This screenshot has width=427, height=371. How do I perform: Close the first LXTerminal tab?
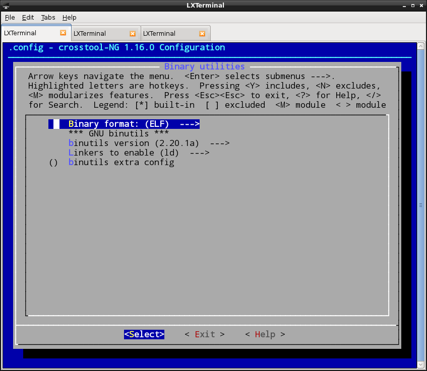click(63, 33)
